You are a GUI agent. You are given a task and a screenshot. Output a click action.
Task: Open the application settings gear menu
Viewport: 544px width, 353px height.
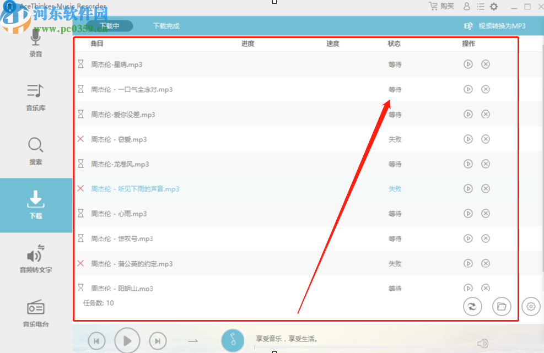(493, 7)
